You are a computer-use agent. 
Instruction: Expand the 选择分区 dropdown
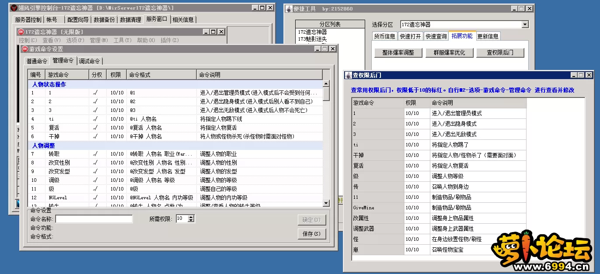(525, 25)
